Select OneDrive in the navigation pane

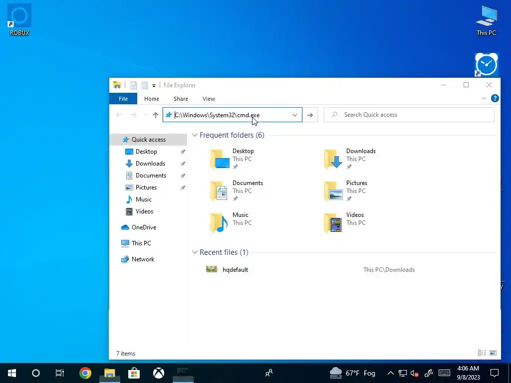tap(144, 227)
